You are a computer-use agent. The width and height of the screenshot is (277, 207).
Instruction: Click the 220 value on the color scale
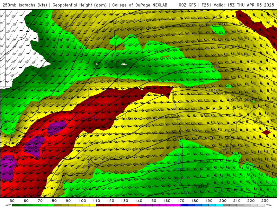point(251,201)
